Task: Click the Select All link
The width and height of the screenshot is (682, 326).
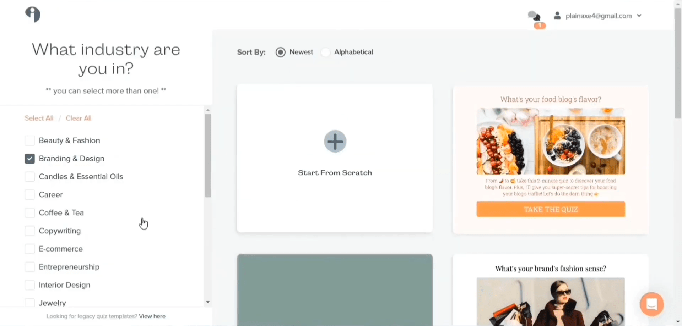Action: point(39,118)
